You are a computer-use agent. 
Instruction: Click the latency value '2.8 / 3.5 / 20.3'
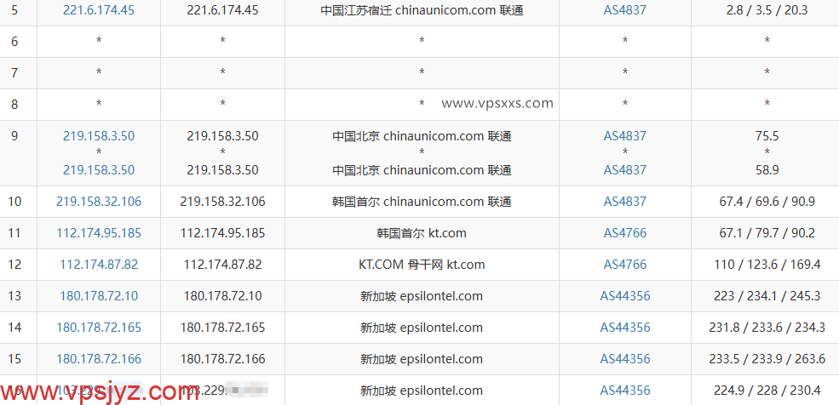[767, 10]
